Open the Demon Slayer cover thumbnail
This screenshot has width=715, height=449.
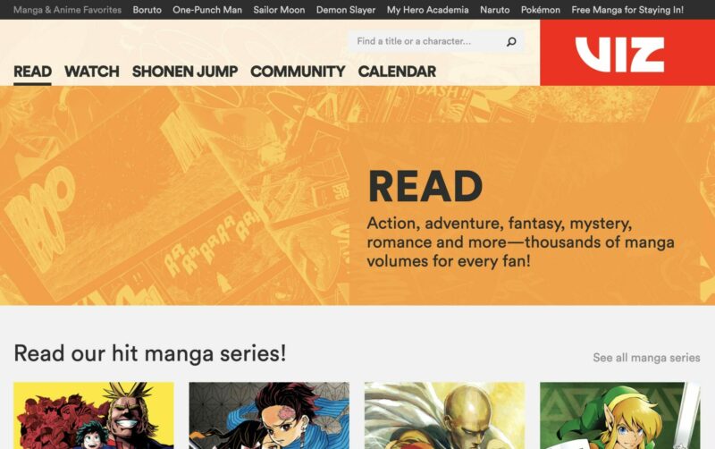[269, 416]
